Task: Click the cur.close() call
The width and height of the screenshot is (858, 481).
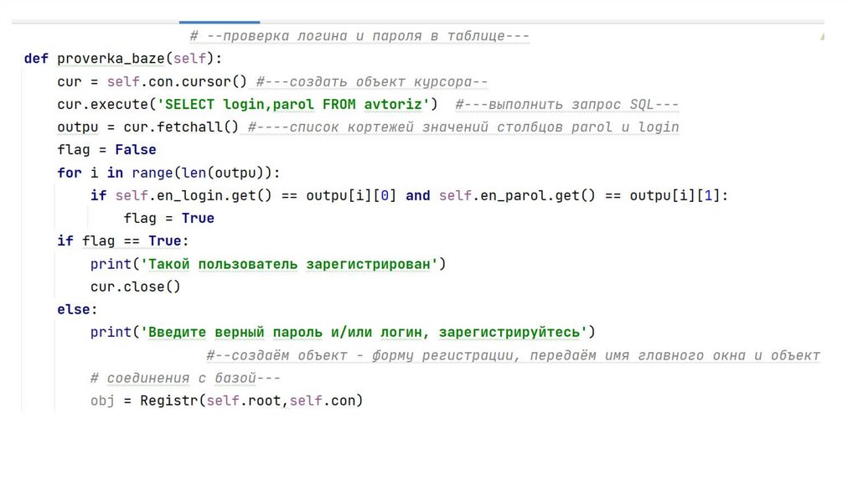Action: coord(135,287)
